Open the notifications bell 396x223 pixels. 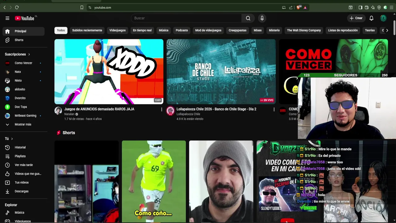[x=371, y=18]
